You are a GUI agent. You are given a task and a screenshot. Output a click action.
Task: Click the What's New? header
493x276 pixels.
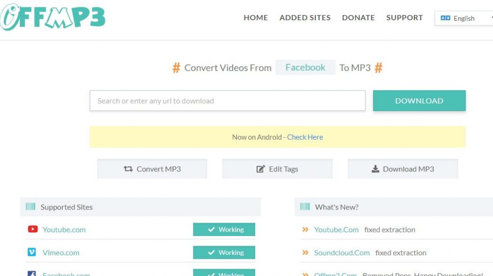394,207
